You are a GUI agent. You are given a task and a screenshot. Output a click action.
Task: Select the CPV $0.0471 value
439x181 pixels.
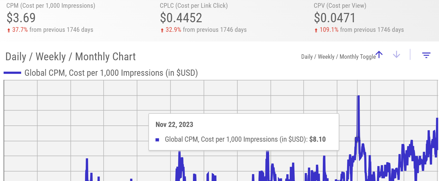(x=335, y=18)
